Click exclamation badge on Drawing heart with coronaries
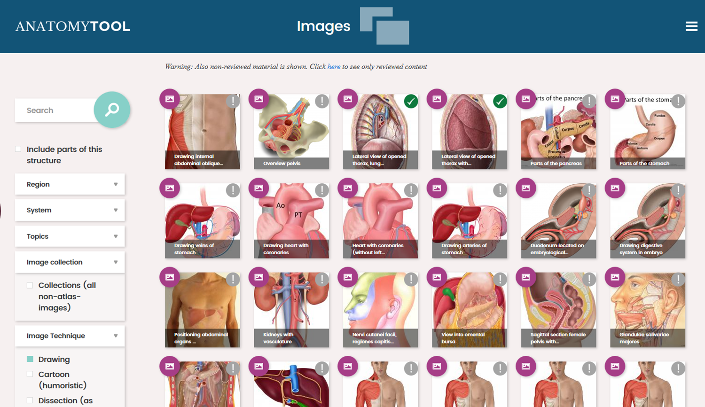 [x=322, y=190]
